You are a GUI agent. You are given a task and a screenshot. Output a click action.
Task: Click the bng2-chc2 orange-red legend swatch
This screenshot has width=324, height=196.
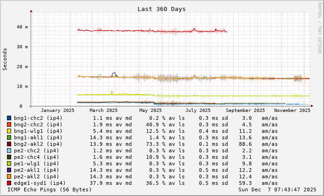(9, 125)
